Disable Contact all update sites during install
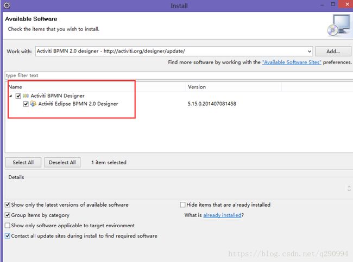The width and height of the screenshot is (353, 262). (x=8, y=235)
